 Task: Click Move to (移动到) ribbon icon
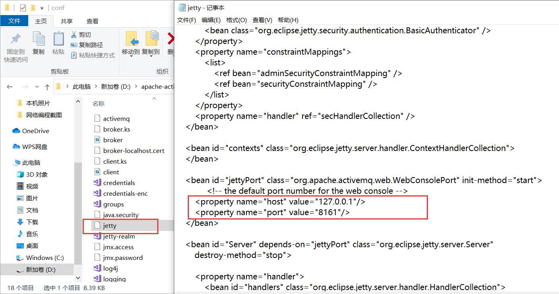click(x=131, y=38)
